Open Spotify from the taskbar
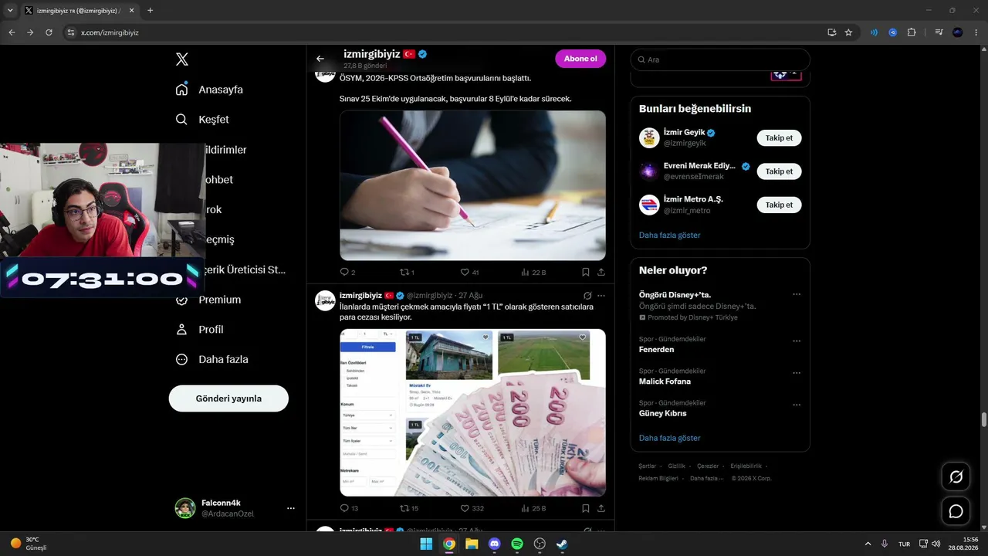 coord(517,544)
